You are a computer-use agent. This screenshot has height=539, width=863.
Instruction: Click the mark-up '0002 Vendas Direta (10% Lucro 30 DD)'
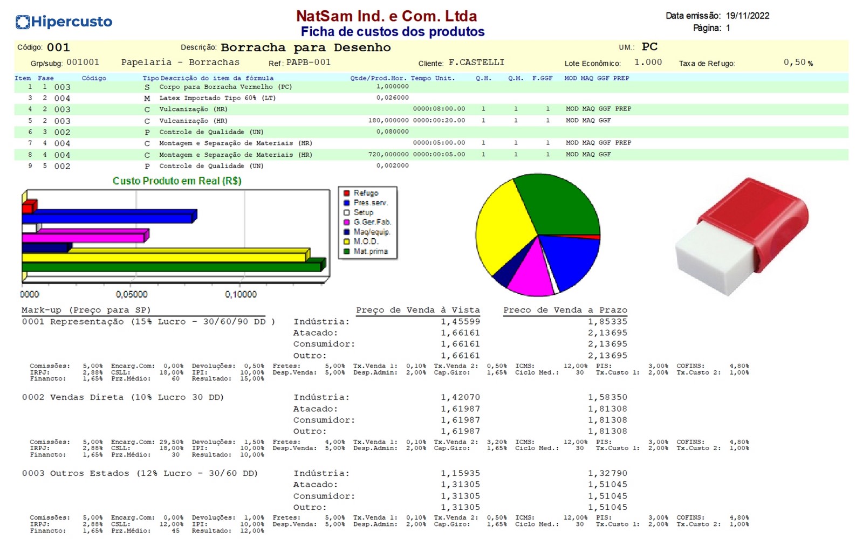(x=123, y=398)
